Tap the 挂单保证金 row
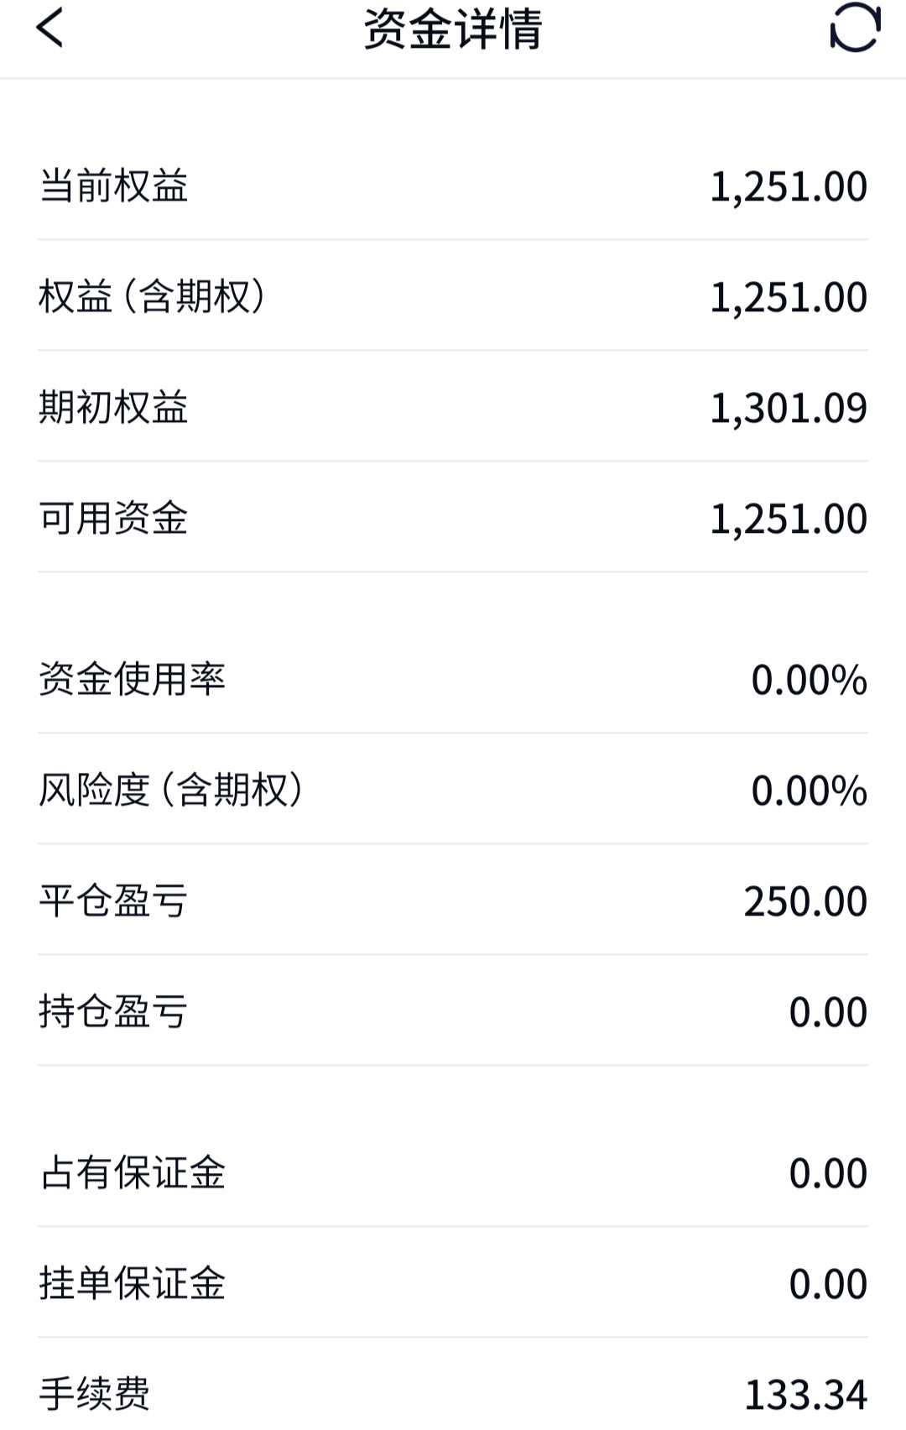Screen dimensions: 906x1430 [x=453, y=1282]
